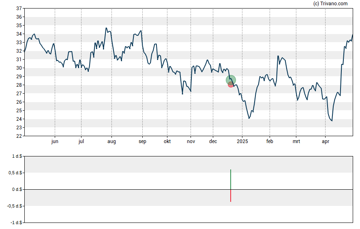Click the 23 price axis label
This screenshot has height=229, width=360.
(x=19, y=128)
